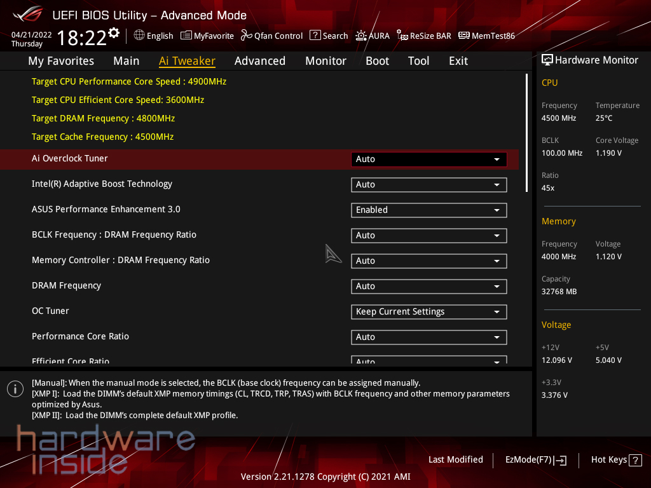Click the info icon next to help text
This screenshot has width=651, height=488.
point(15,388)
